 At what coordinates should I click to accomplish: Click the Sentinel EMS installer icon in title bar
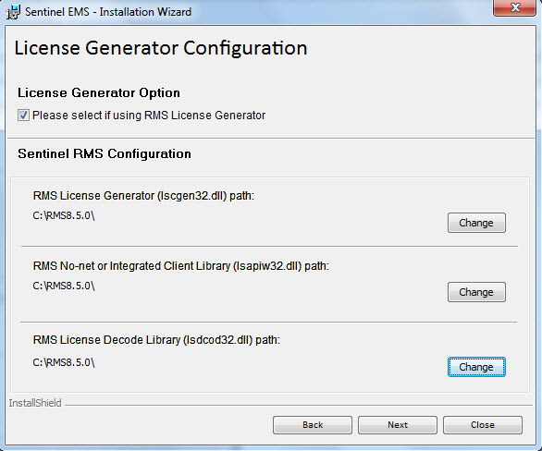13,12
